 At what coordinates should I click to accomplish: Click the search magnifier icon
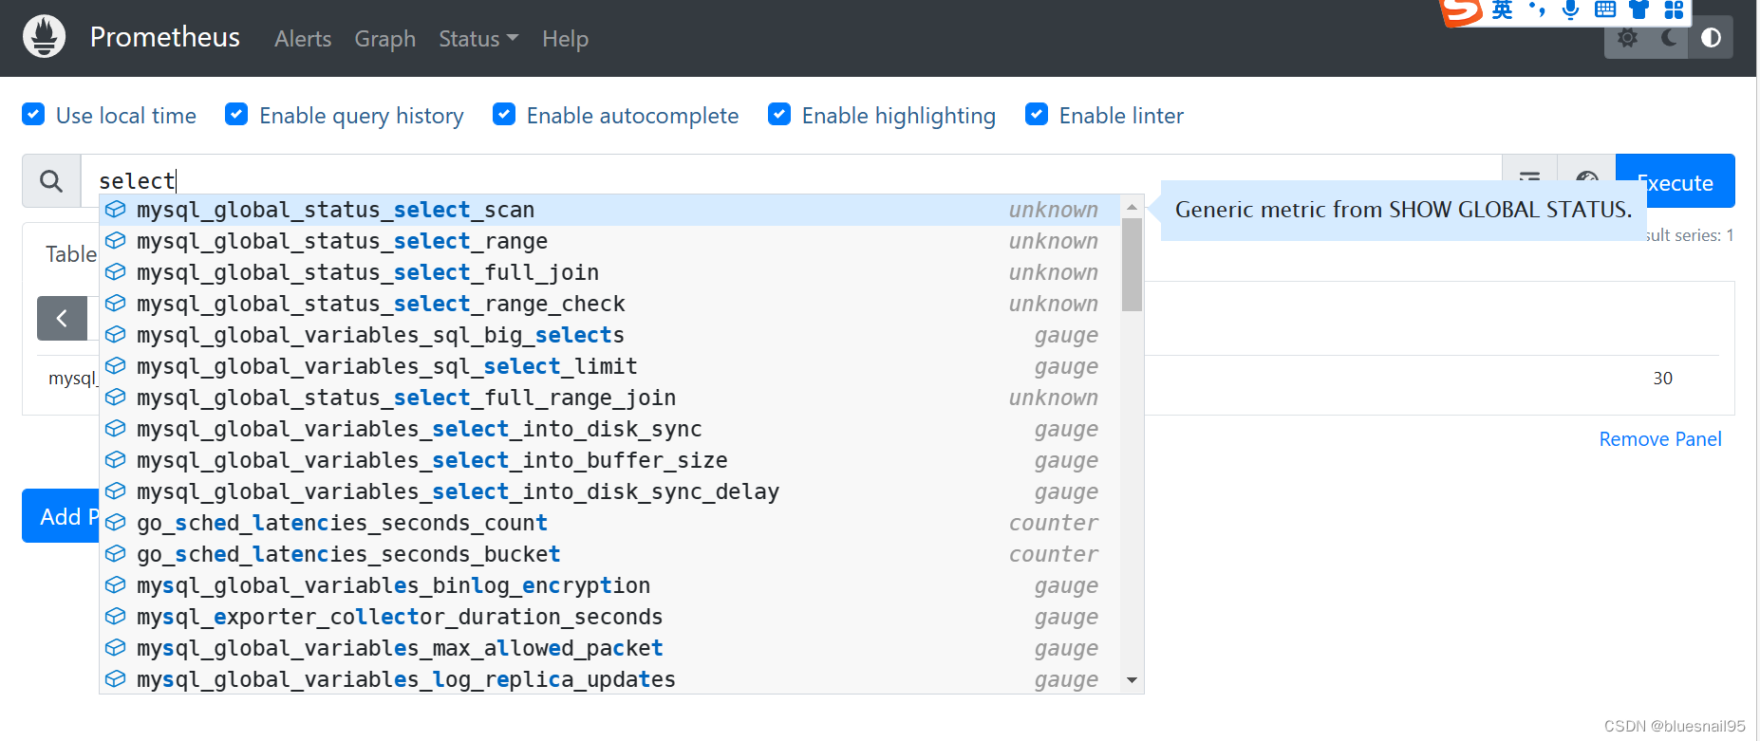click(x=51, y=180)
